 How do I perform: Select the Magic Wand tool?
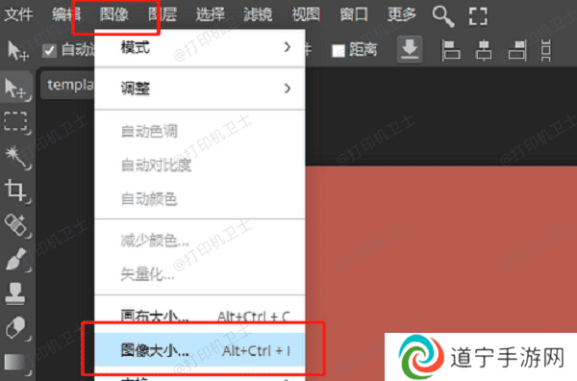(16, 157)
